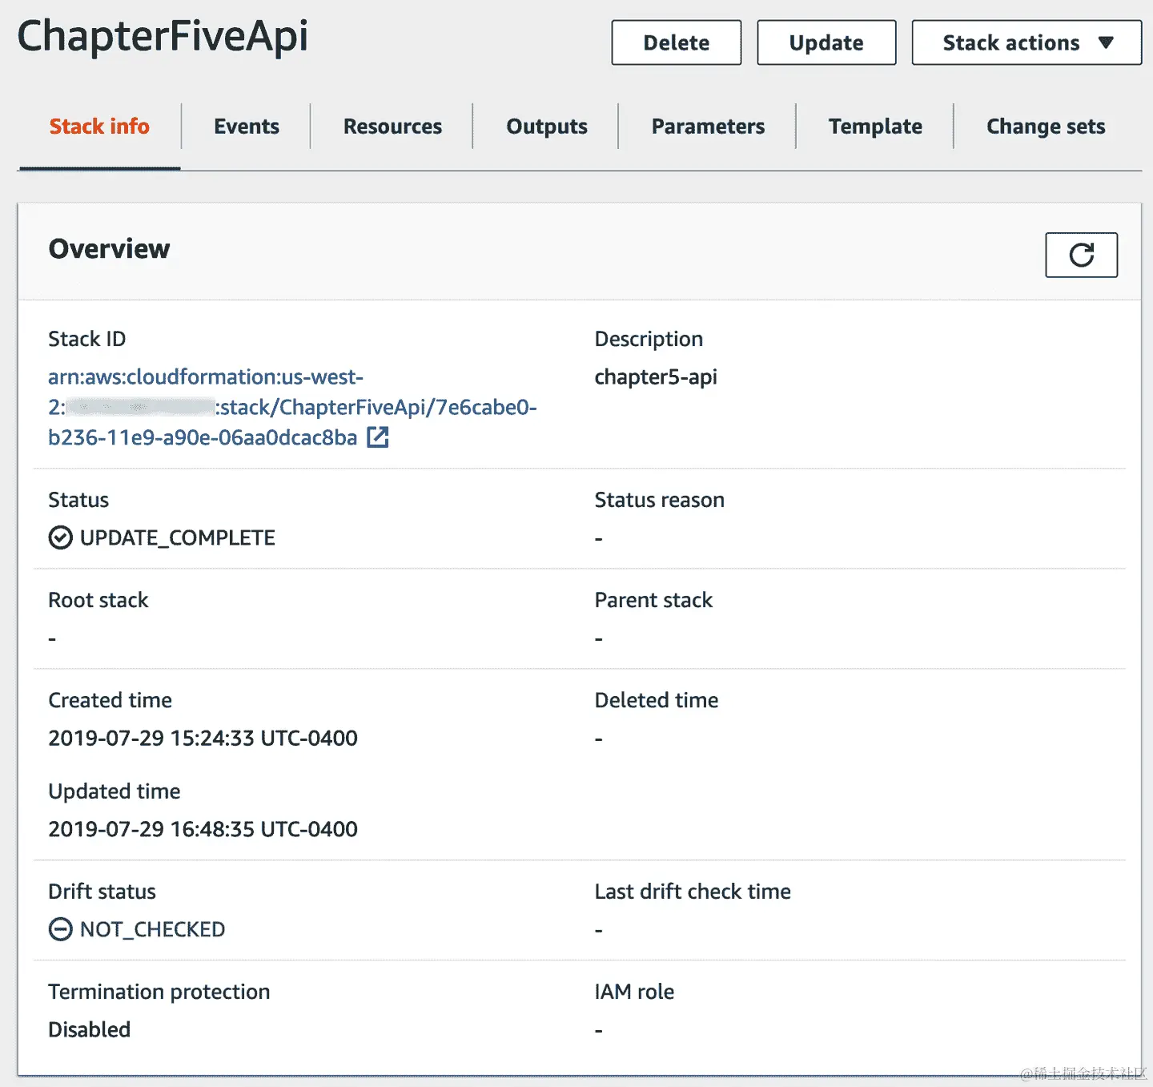
Task: Click the Parent stack label
Action: (653, 600)
